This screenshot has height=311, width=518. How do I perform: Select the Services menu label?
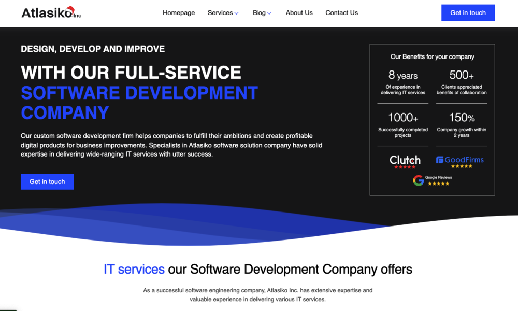point(220,12)
